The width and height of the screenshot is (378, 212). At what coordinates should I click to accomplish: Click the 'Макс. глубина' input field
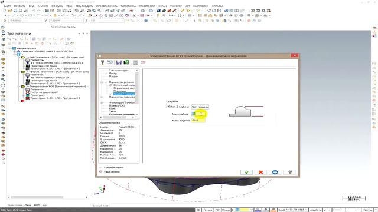pos(198,120)
